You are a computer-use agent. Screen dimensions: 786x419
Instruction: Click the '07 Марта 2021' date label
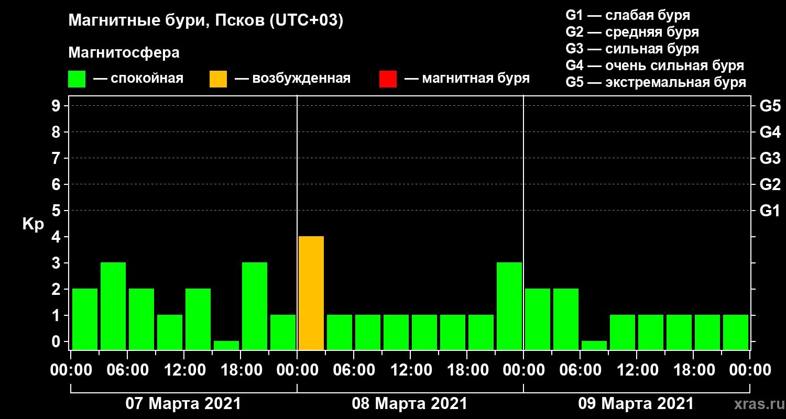pyautogui.click(x=183, y=404)
